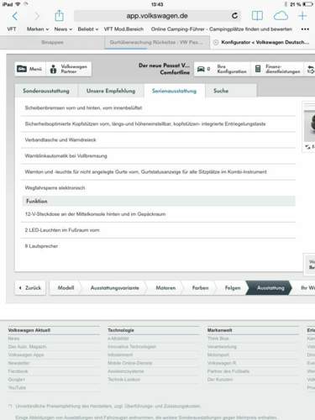Open footer link Volkswagen Apps
The width and height of the screenshot is (315, 420).
click(26, 354)
